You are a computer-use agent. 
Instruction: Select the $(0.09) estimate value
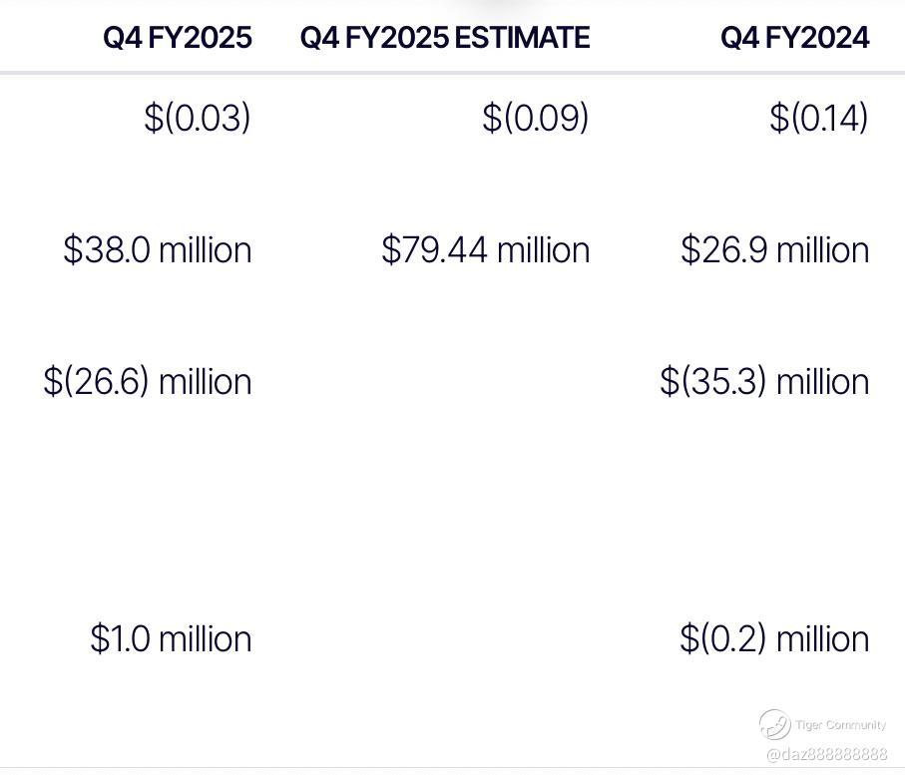pos(536,118)
